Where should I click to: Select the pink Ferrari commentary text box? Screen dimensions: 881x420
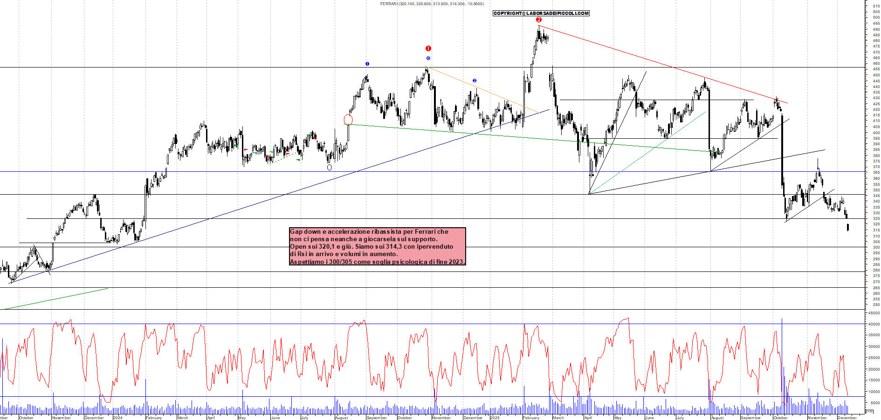pos(377,246)
